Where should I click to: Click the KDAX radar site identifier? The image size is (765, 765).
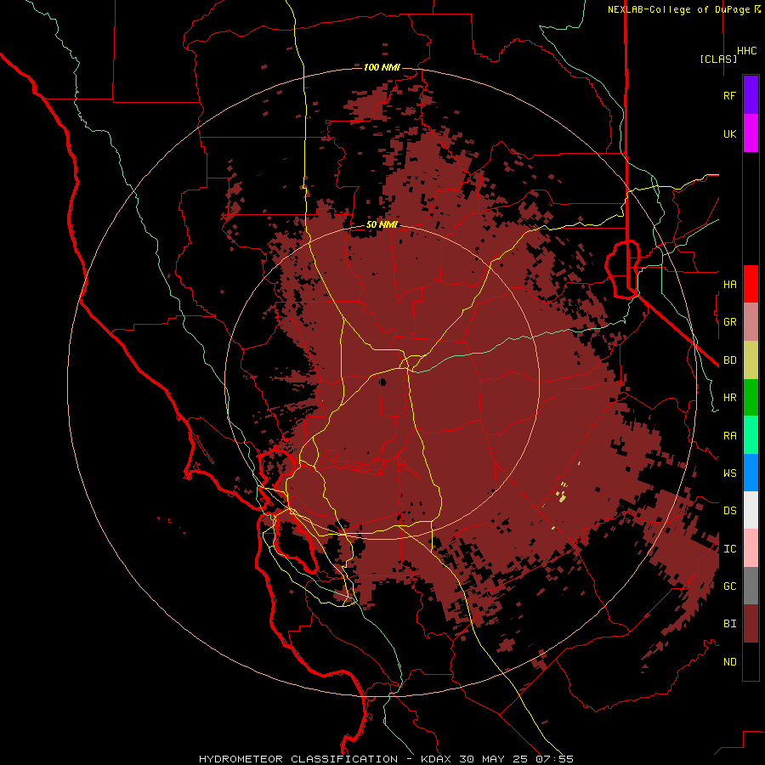435,759
